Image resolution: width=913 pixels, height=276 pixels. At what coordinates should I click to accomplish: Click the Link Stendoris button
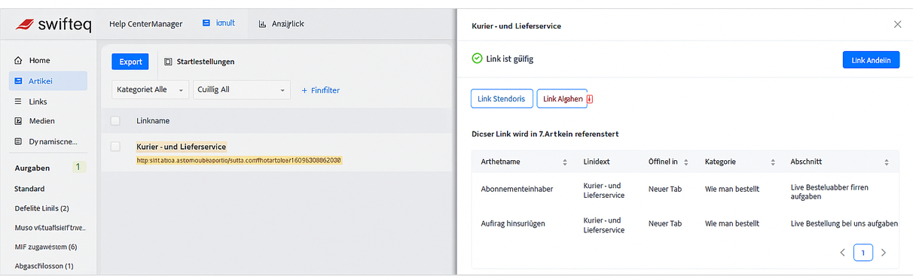point(502,99)
